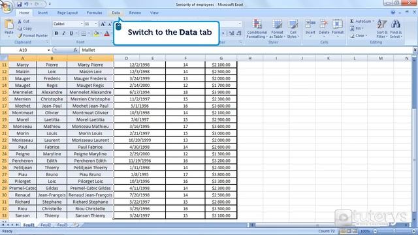Activate the Format Painter

click(33, 35)
